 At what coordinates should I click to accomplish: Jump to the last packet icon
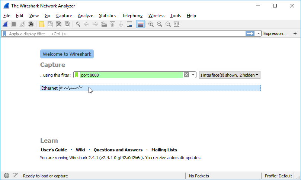click(x=121, y=24)
